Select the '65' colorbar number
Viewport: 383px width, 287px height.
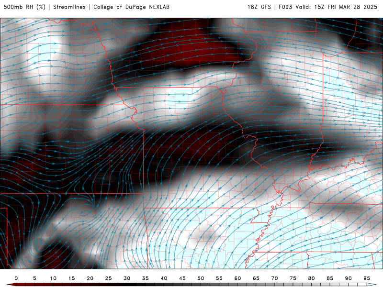(x=256, y=278)
